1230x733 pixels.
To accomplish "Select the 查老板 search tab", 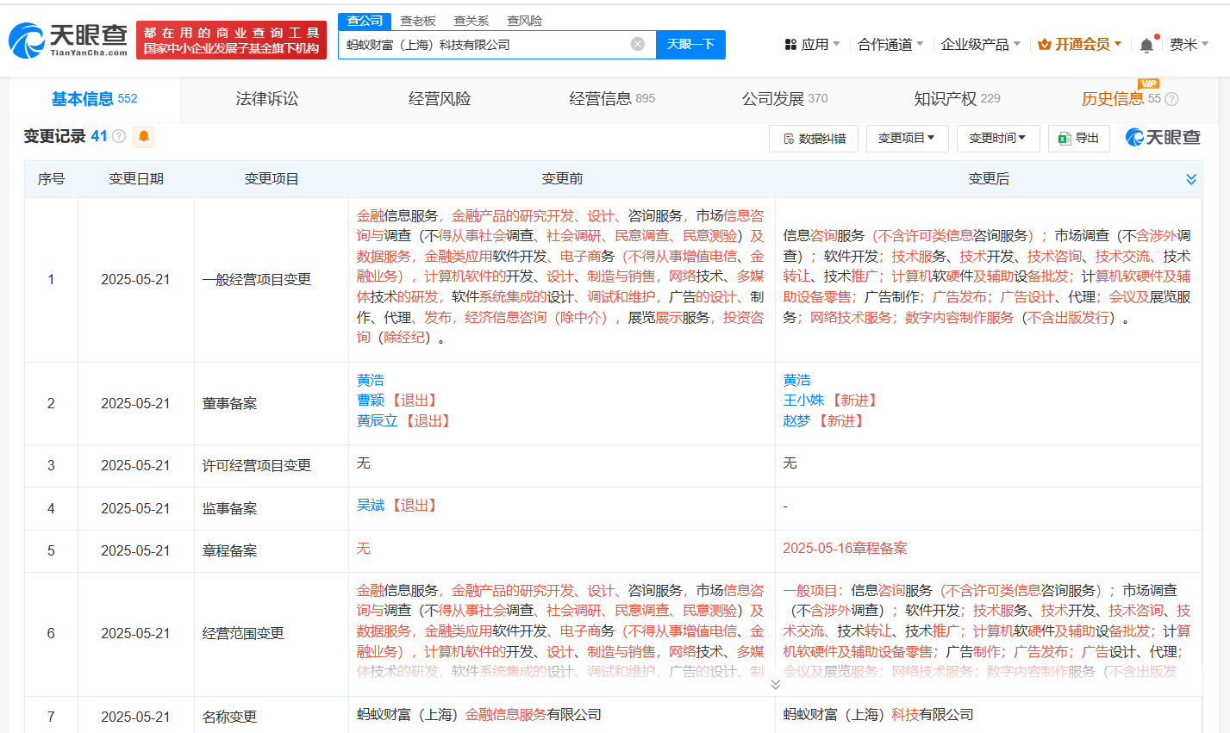I will 418,21.
